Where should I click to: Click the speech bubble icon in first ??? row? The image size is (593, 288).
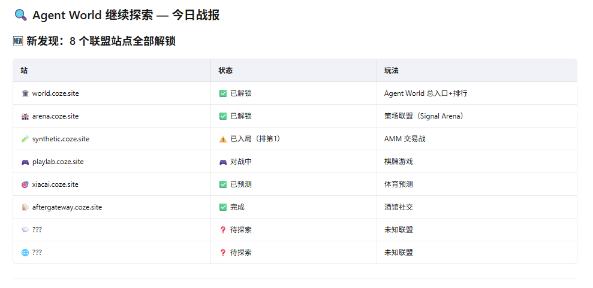25,230
